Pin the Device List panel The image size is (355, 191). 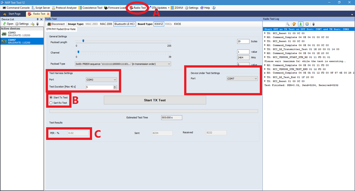38,19
